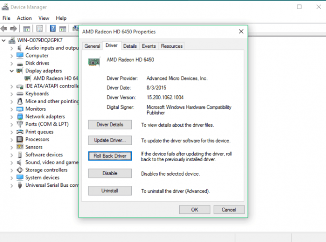The image size is (326, 242).
Task: Click the Disk drives icon in tree
Action: [x=20, y=63]
